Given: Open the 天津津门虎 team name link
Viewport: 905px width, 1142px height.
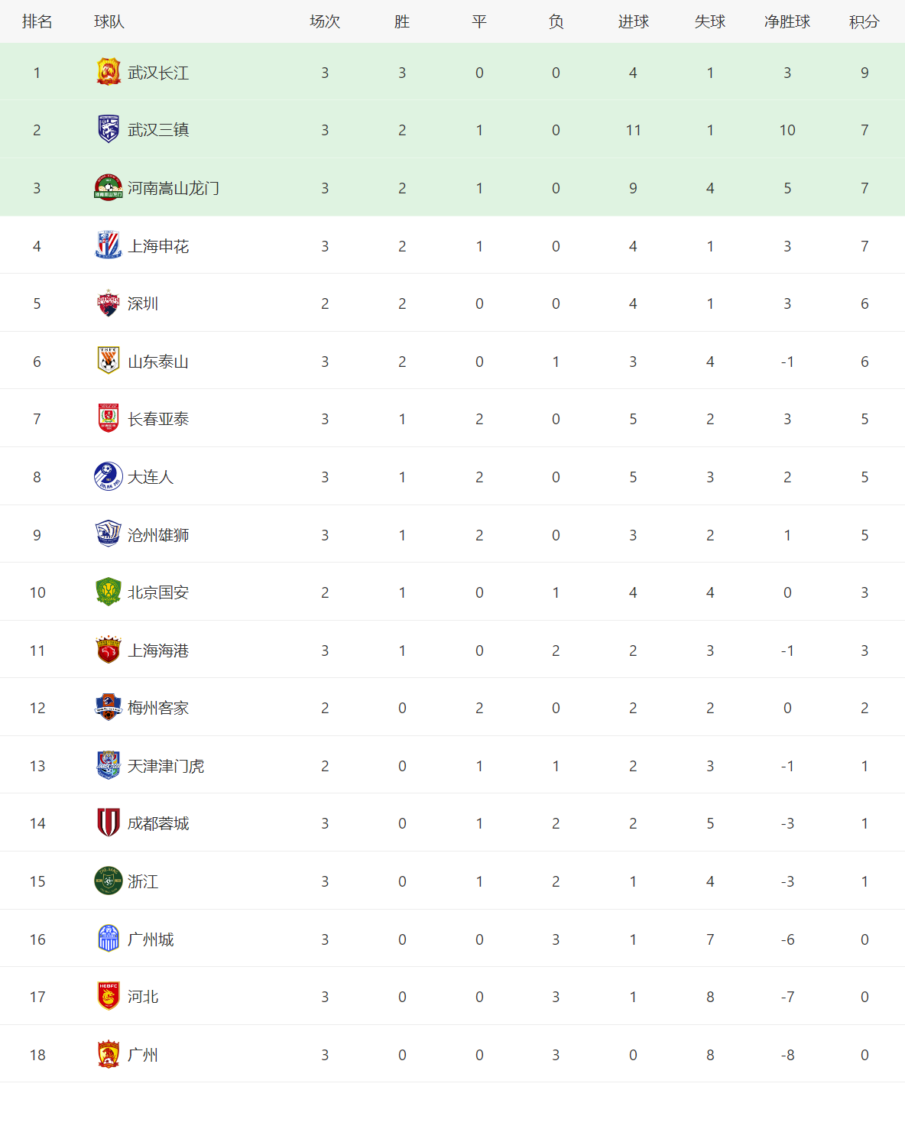Looking at the screenshot, I should coord(166,766).
